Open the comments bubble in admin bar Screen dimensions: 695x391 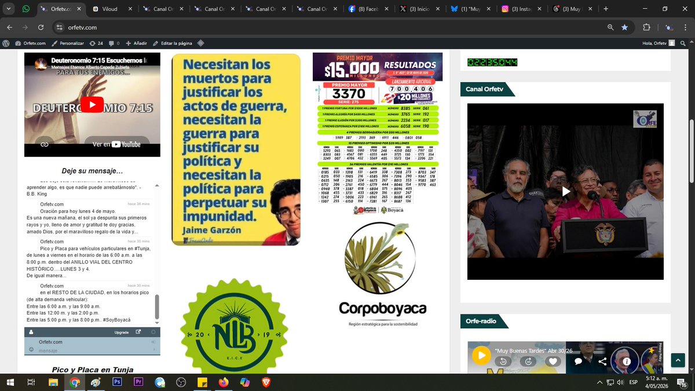(114, 43)
